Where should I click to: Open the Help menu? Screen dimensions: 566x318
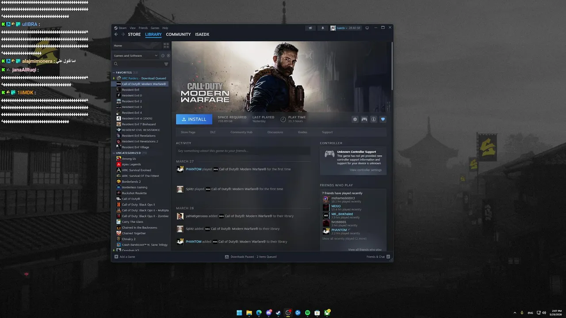coord(165,28)
